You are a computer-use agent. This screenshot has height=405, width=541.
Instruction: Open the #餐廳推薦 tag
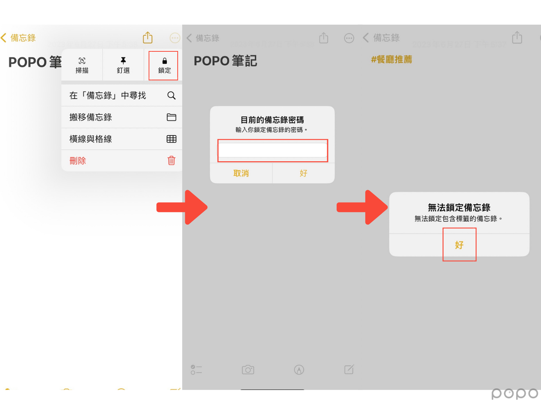(x=392, y=59)
